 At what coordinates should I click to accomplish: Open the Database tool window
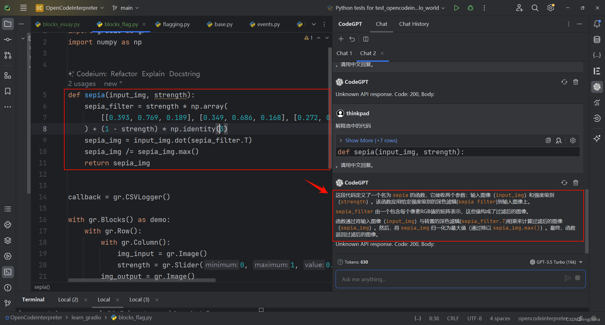597,40
